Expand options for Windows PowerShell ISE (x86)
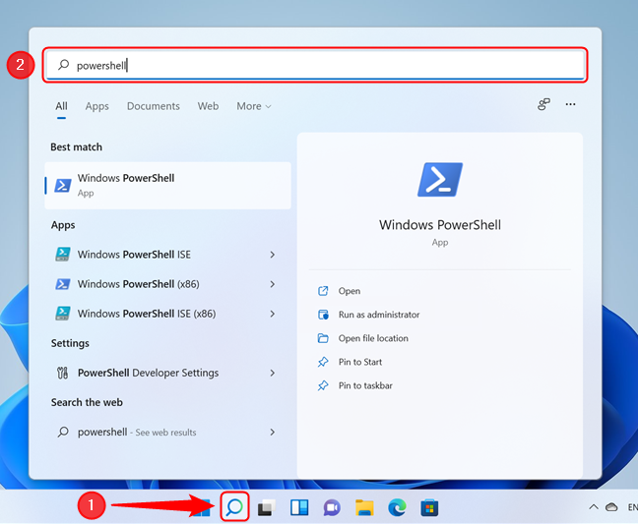Image resolution: width=638 pixels, height=524 pixels. click(x=273, y=314)
